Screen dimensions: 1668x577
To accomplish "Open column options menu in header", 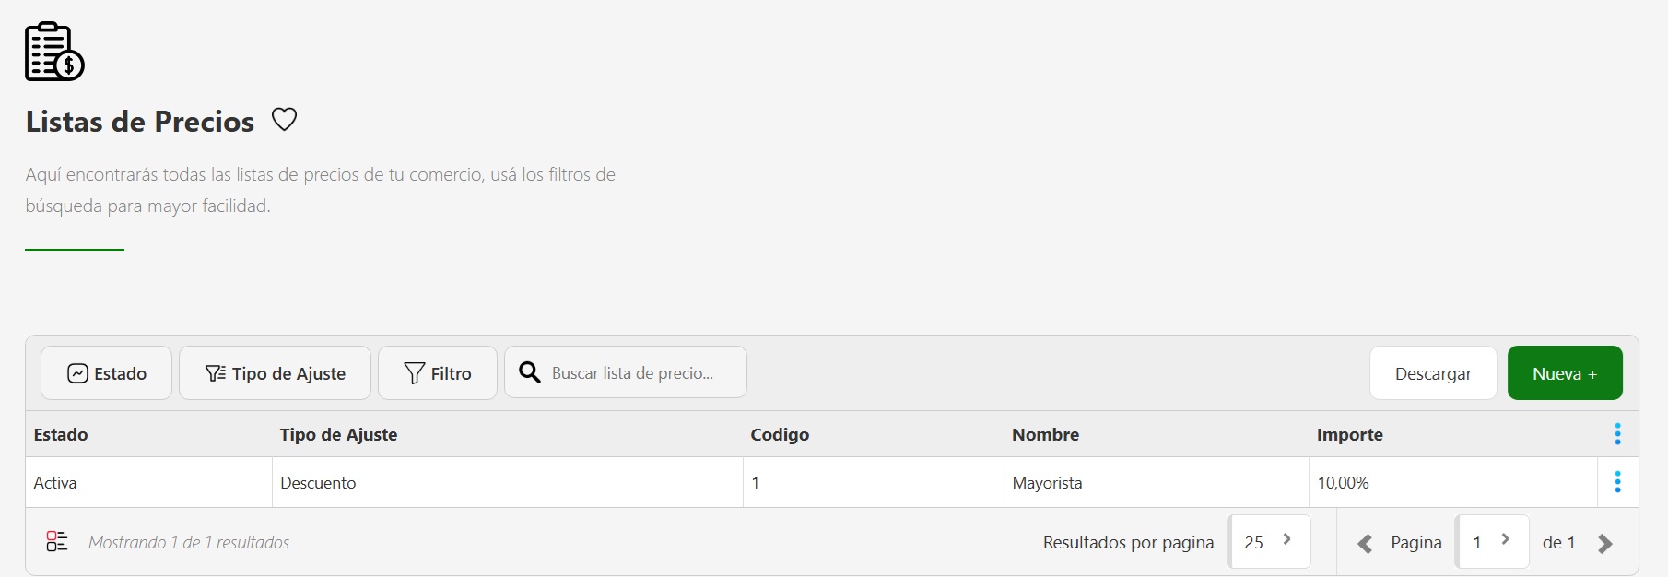I will click(1617, 434).
